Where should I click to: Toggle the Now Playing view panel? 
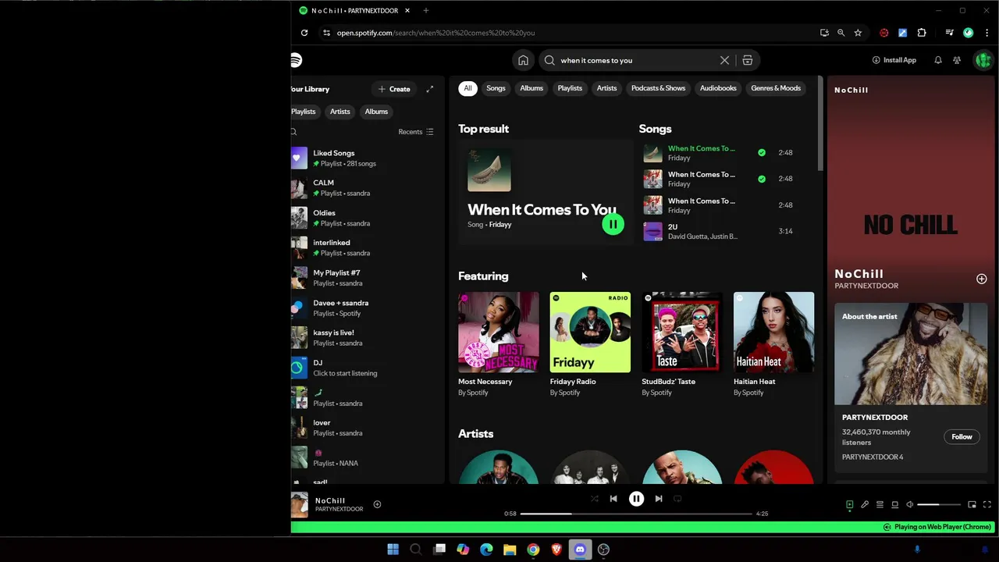[849, 505]
